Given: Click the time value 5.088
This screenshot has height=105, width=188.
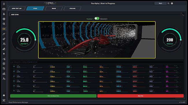Looking at the screenshot, I should pyautogui.click(x=18, y=72).
